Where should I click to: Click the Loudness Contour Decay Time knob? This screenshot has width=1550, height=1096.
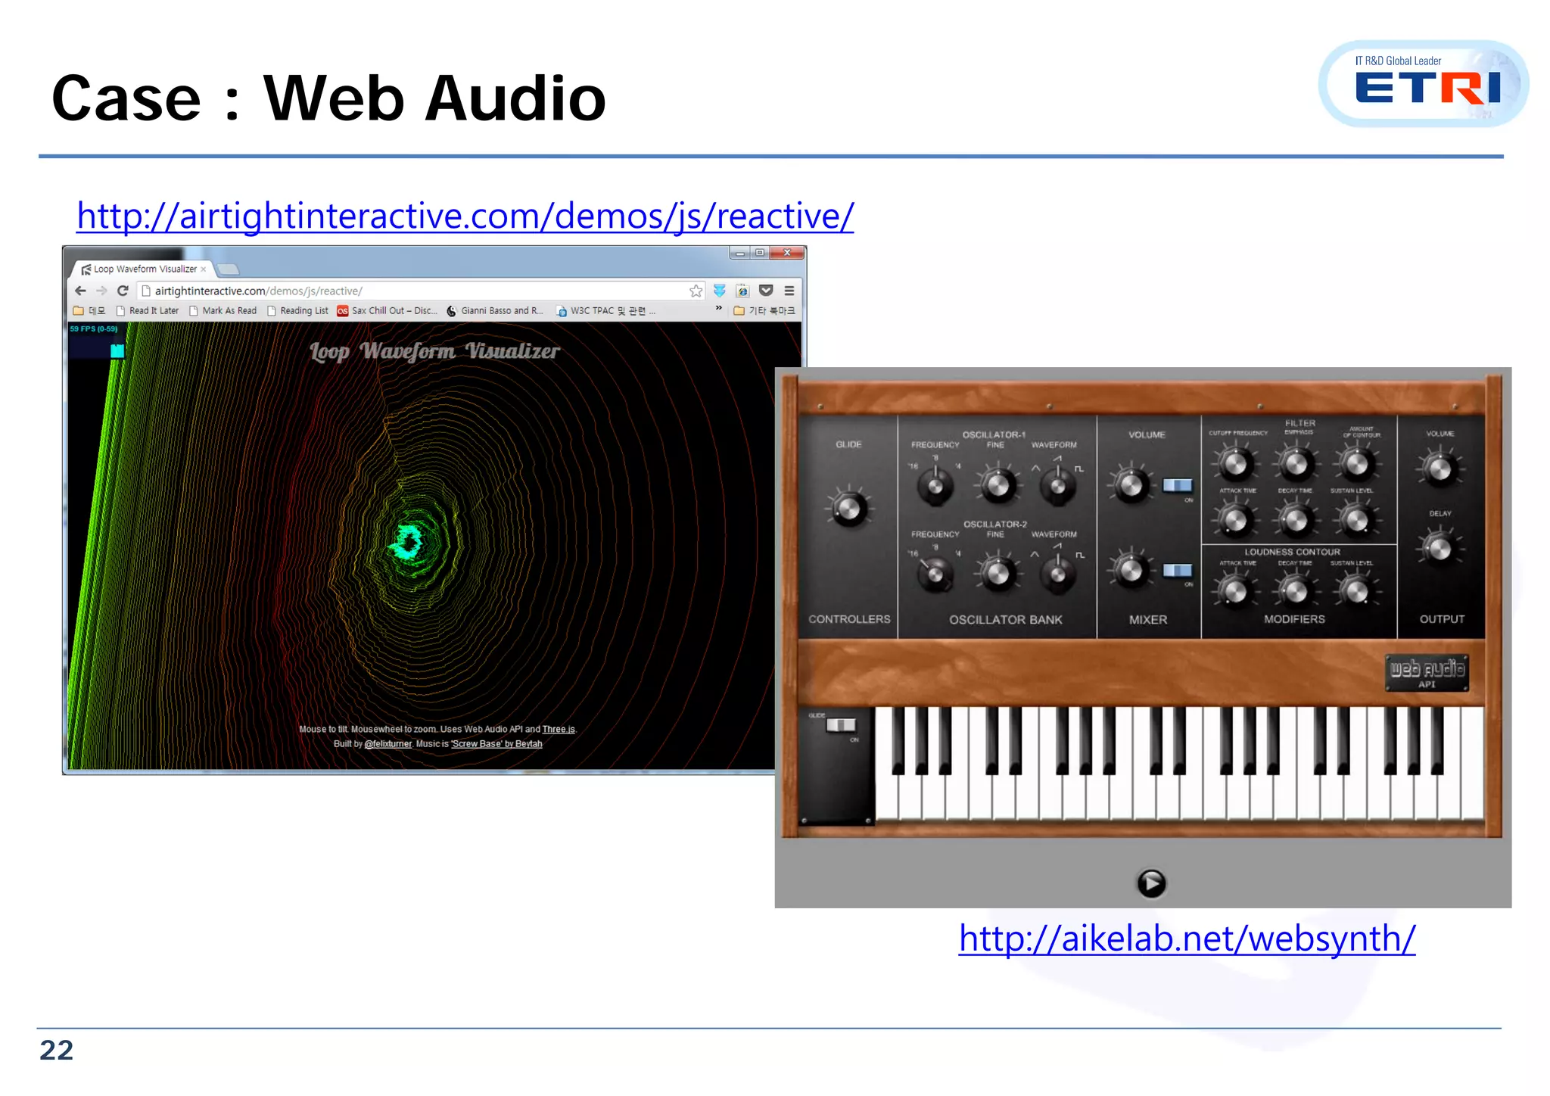1296,591
